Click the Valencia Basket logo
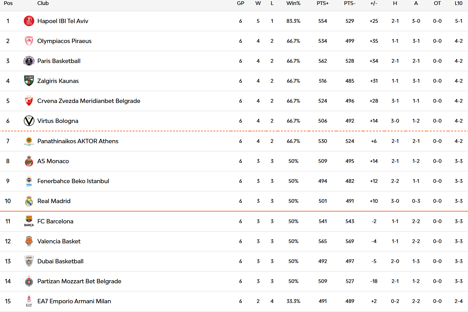The width and height of the screenshot is (468, 312). click(29, 241)
